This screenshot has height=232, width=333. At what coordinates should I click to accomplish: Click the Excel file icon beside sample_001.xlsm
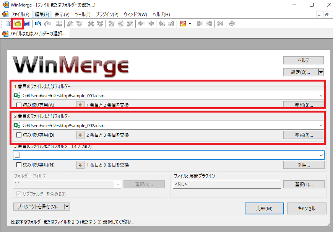(x=17, y=95)
